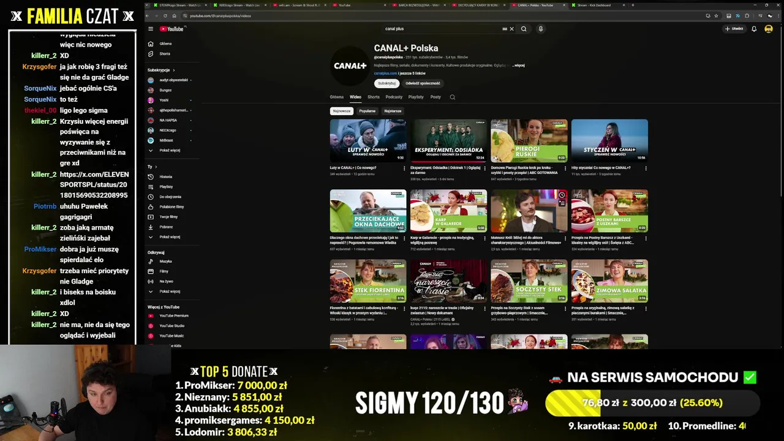Screen dimensions: 784x441
Task: Select the Popularne sort chip
Action: pyautogui.click(x=367, y=111)
